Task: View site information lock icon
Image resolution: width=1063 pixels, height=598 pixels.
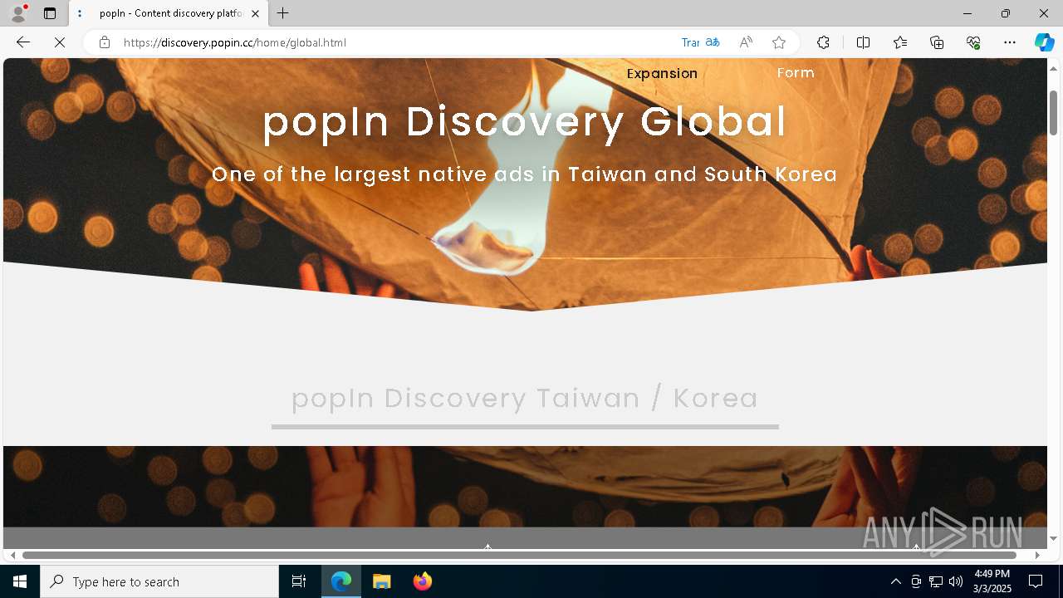Action: [x=104, y=42]
